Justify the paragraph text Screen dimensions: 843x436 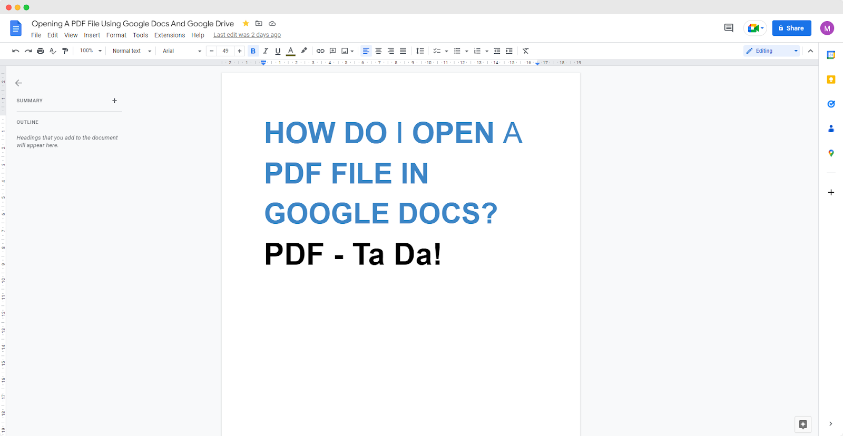(x=403, y=51)
